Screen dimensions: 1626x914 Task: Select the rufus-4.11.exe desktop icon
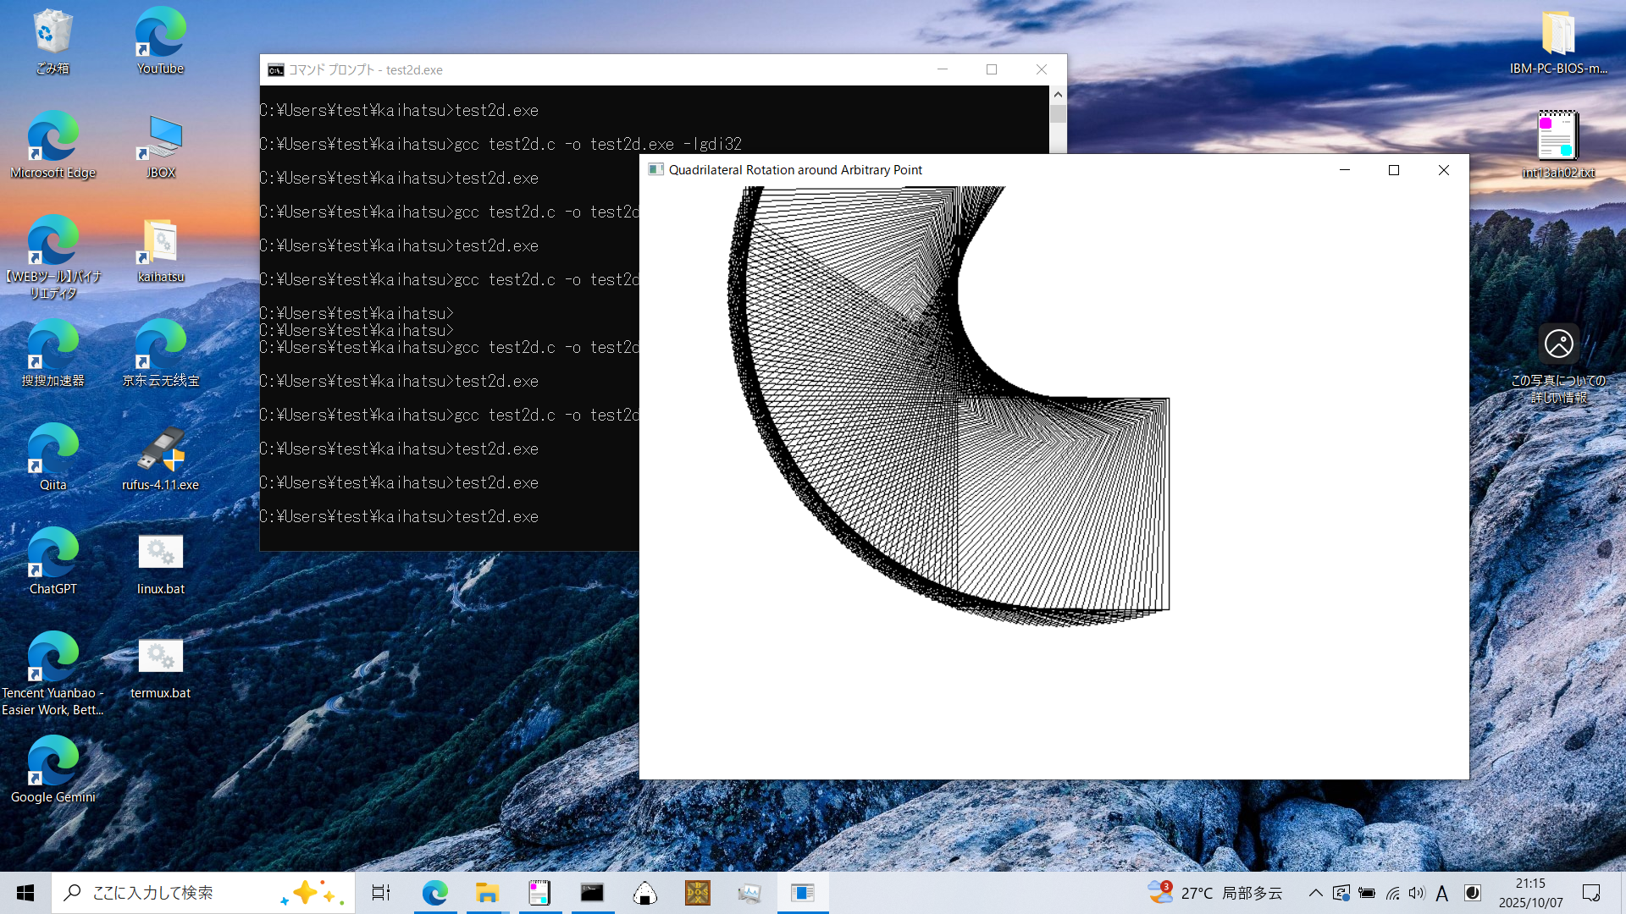click(160, 457)
